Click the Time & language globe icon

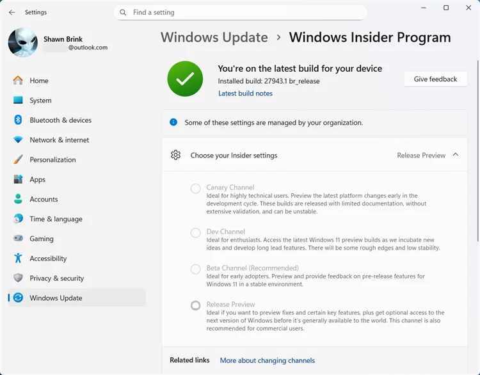point(18,219)
